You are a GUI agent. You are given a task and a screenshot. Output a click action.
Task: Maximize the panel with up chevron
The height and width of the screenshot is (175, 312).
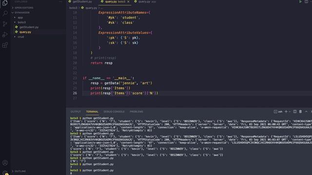306,112
